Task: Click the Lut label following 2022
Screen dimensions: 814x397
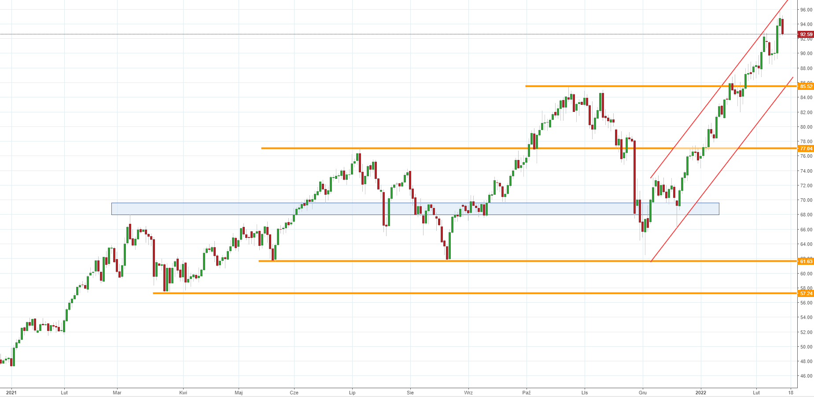Action: click(756, 392)
